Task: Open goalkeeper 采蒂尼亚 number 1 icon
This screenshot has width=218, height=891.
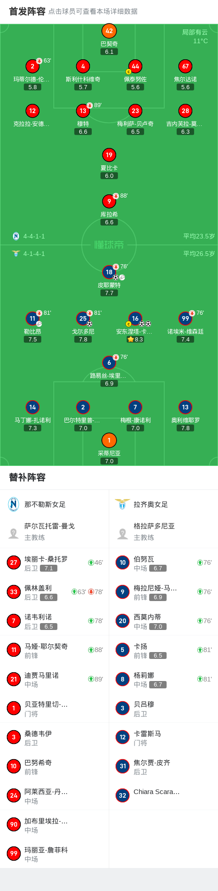Action: (109, 440)
